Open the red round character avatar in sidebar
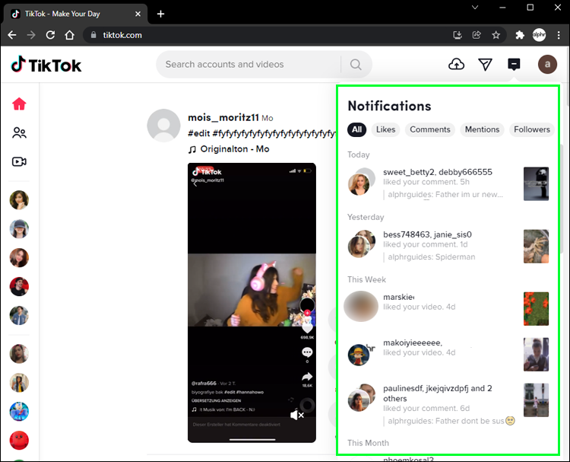 pyautogui.click(x=19, y=441)
